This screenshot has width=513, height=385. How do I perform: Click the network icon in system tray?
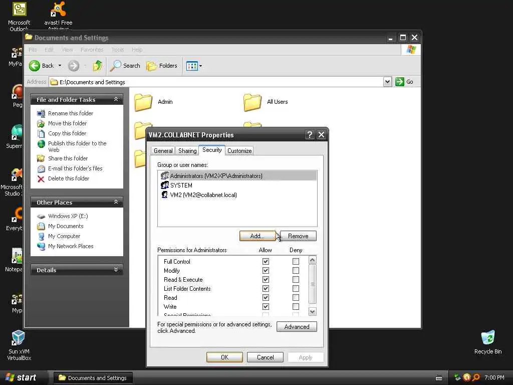click(457, 377)
